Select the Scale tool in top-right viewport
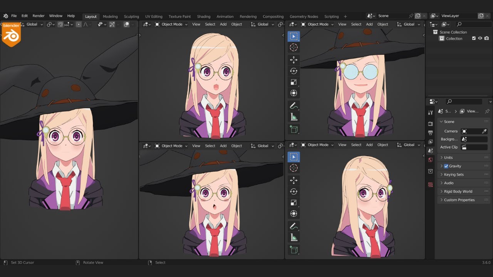This screenshot has width=493, height=277. coord(293,82)
